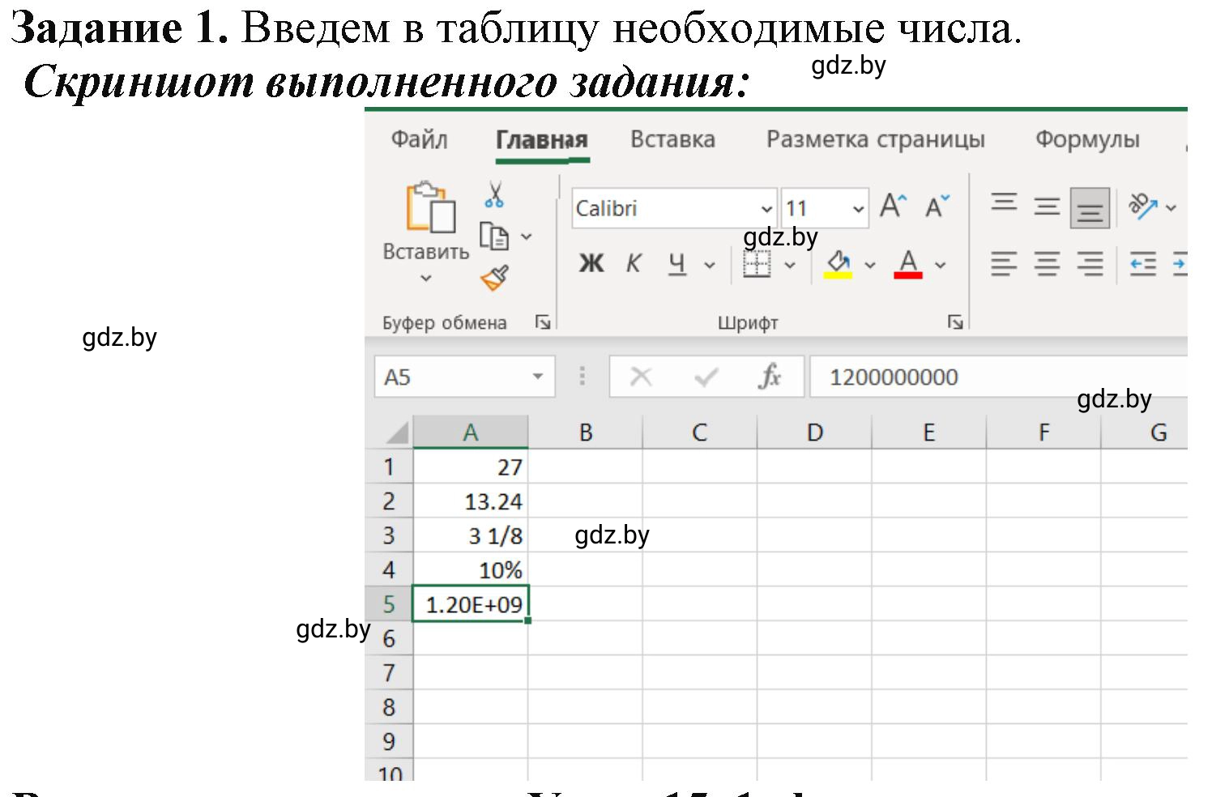The height and width of the screenshot is (797, 1212).
Task: Open orientation dropdown arrow
Action: (1171, 208)
